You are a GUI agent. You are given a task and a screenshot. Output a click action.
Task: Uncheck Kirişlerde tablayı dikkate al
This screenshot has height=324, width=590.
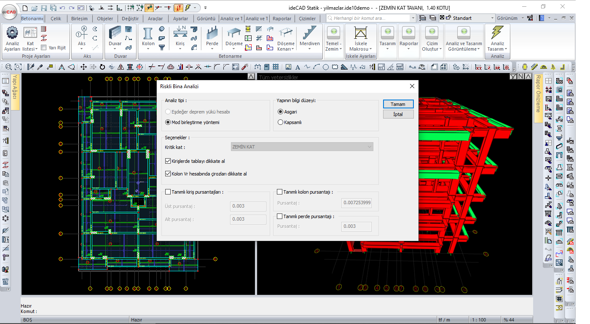tap(168, 161)
